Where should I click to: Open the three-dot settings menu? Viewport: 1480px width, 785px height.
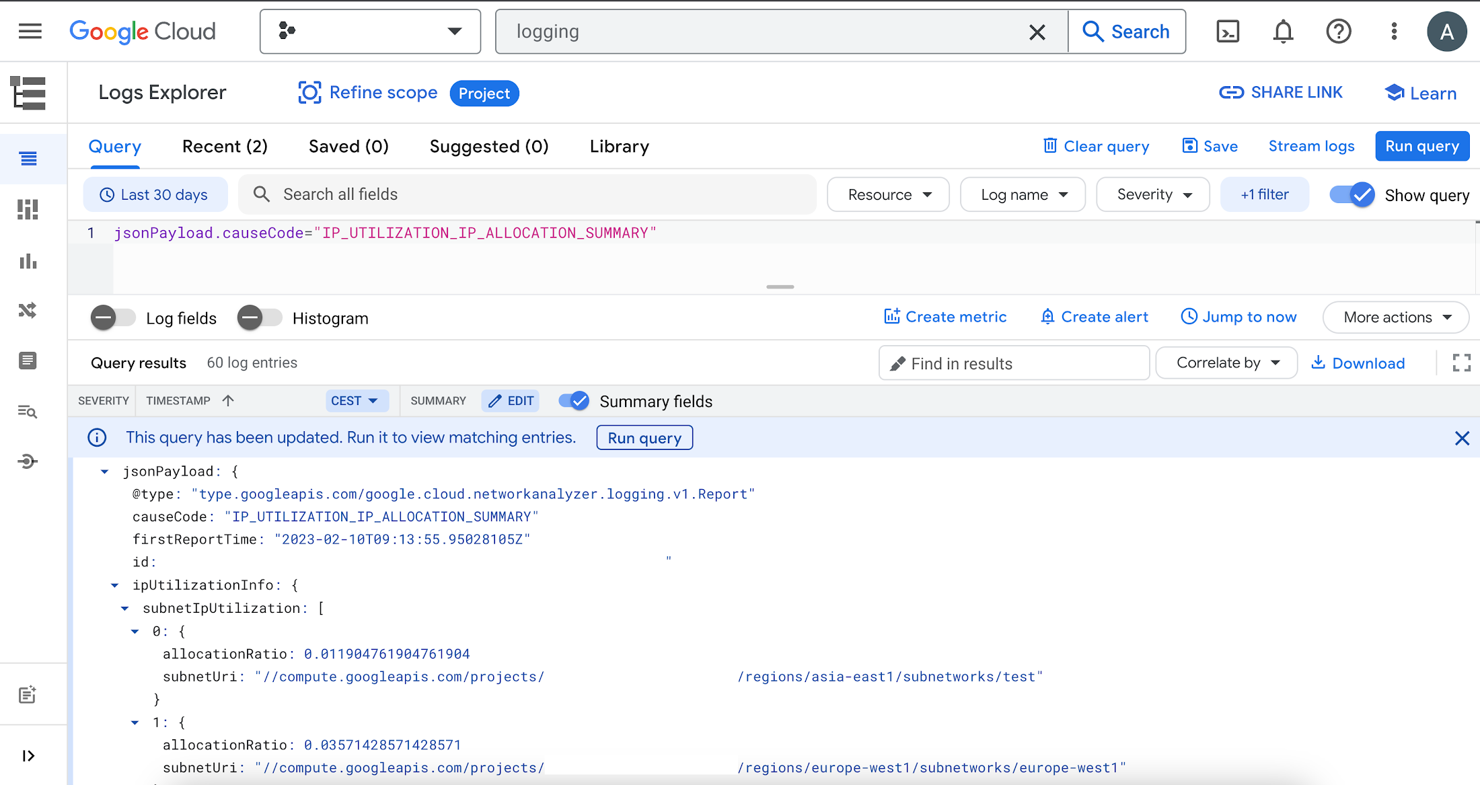click(1394, 31)
